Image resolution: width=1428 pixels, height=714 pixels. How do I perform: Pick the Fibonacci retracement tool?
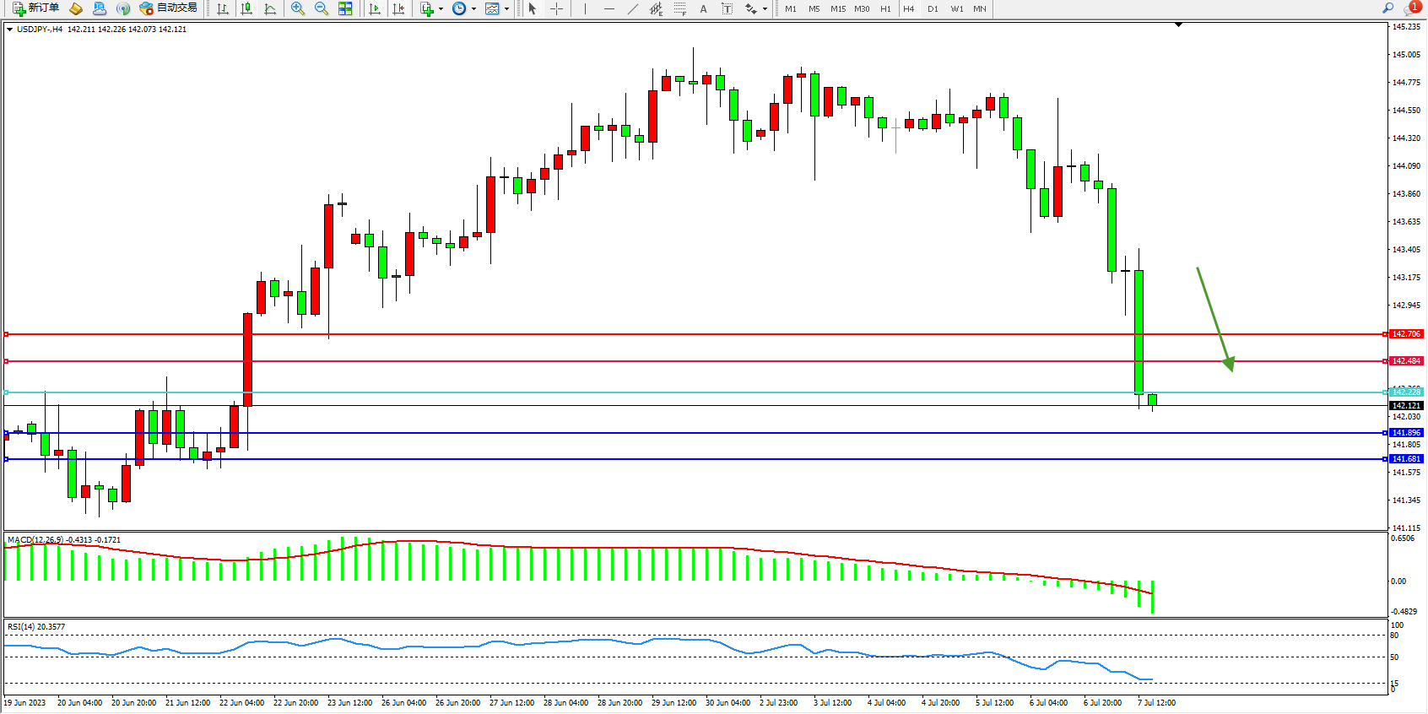[x=680, y=8]
